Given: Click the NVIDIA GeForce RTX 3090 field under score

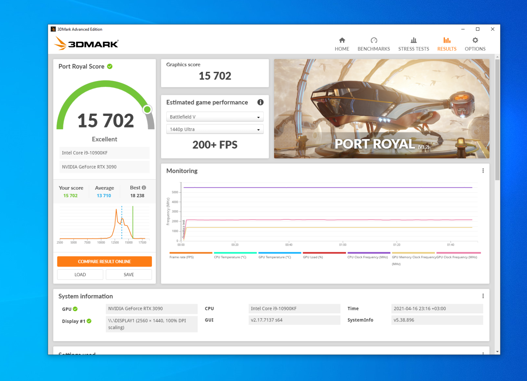Looking at the screenshot, I should [104, 167].
